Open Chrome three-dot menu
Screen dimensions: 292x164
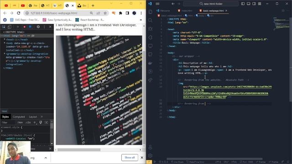(x=141, y=13)
